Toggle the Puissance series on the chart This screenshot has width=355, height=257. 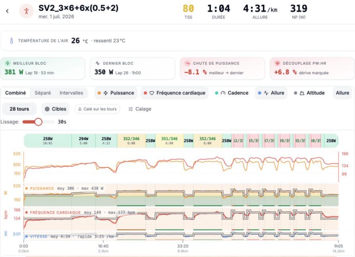[116, 93]
